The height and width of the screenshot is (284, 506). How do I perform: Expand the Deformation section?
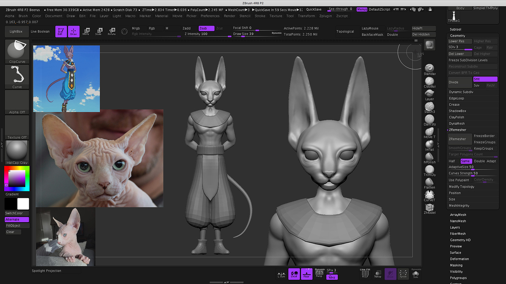pos(459,259)
